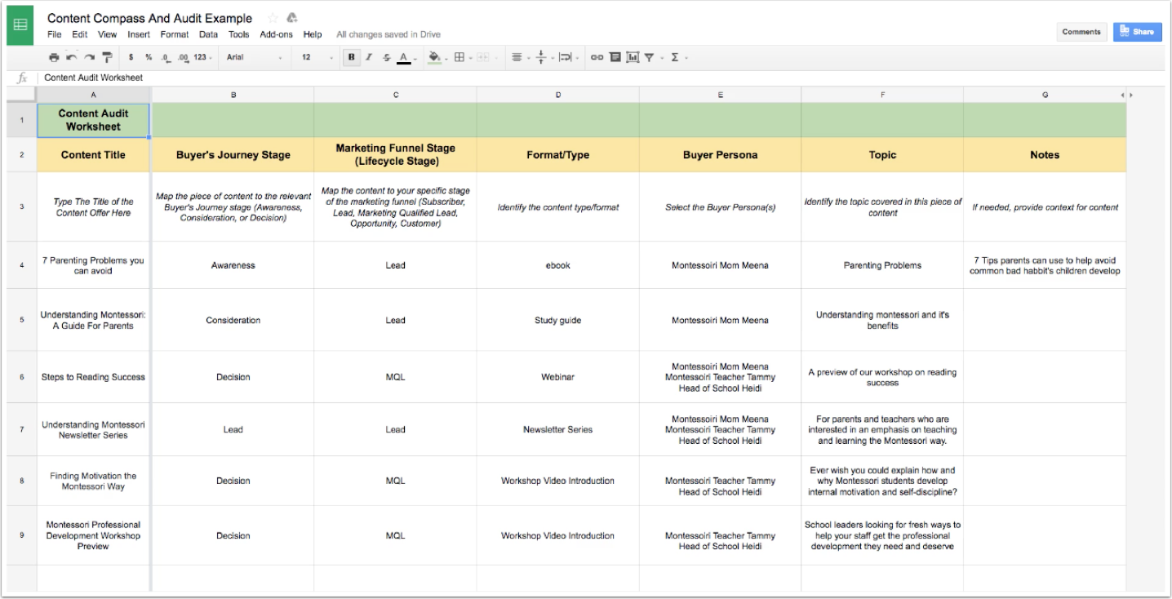Select column E header

(720, 95)
